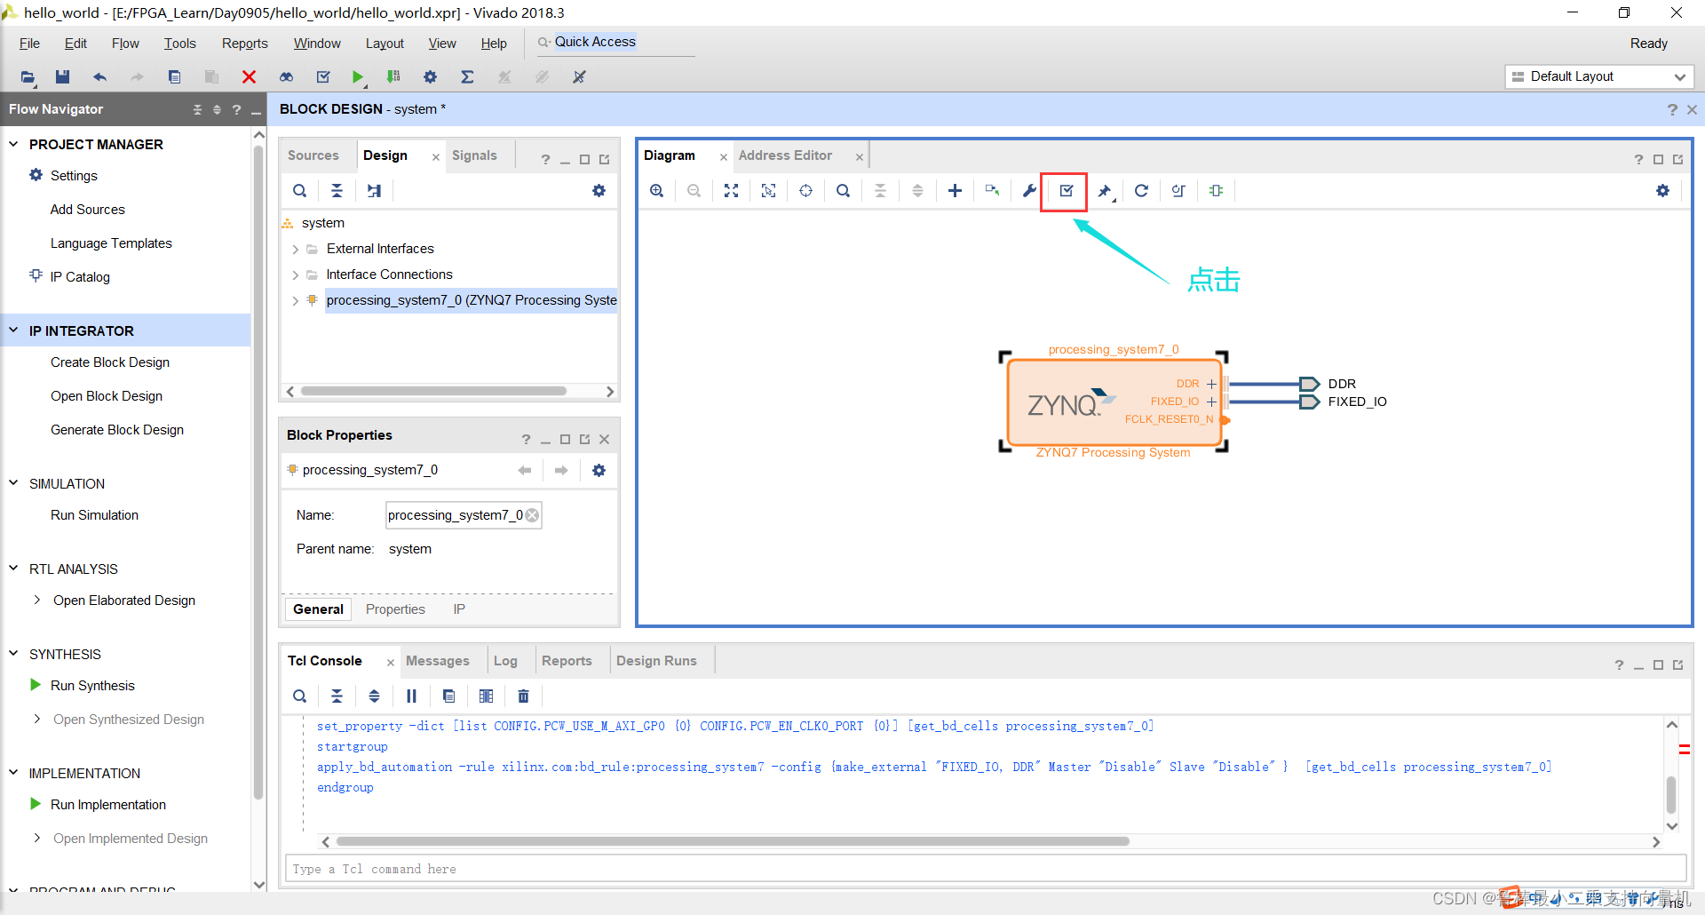Click the diagram search magnifier icon
Screen dimensions: 1705x915
coord(843,191)
